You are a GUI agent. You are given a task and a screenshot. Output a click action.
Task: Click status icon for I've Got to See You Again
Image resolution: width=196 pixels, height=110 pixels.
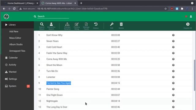(x=173, y=83)
